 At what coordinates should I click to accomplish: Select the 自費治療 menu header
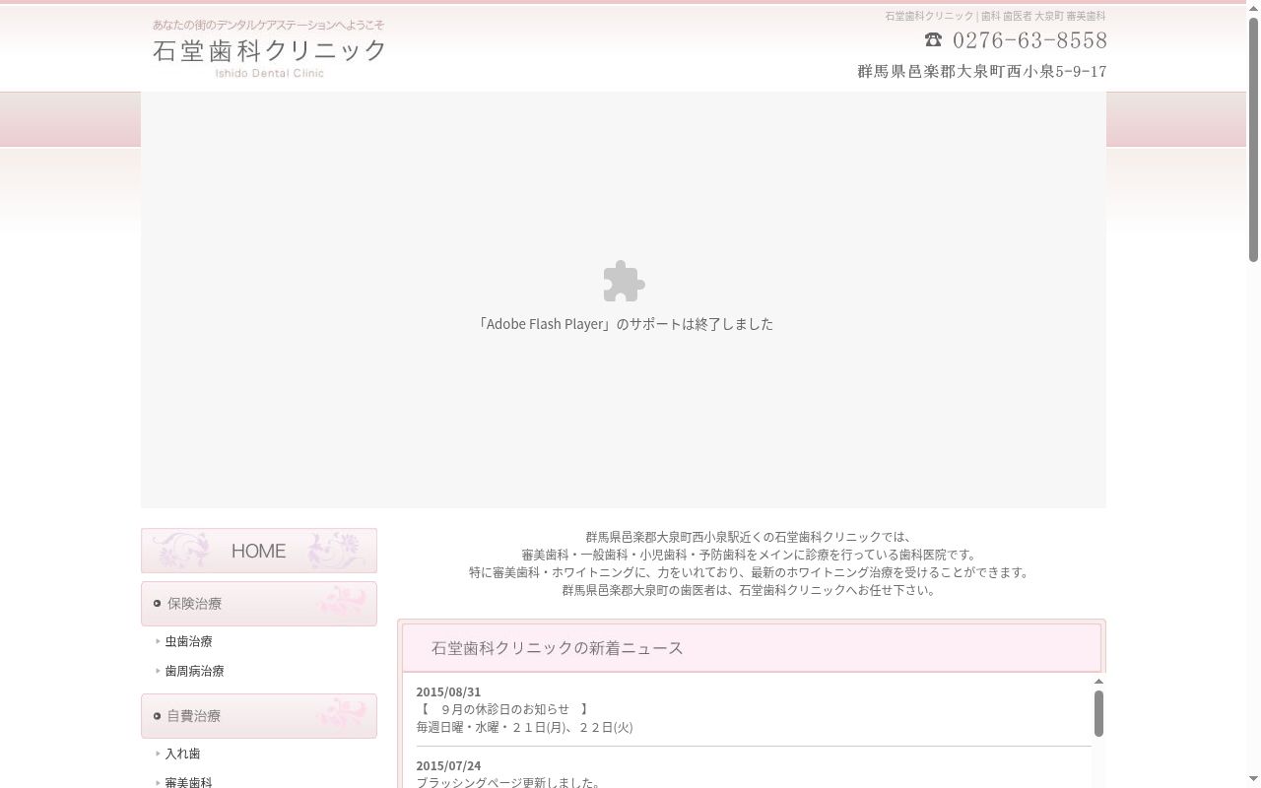click(x=259, y=716)
